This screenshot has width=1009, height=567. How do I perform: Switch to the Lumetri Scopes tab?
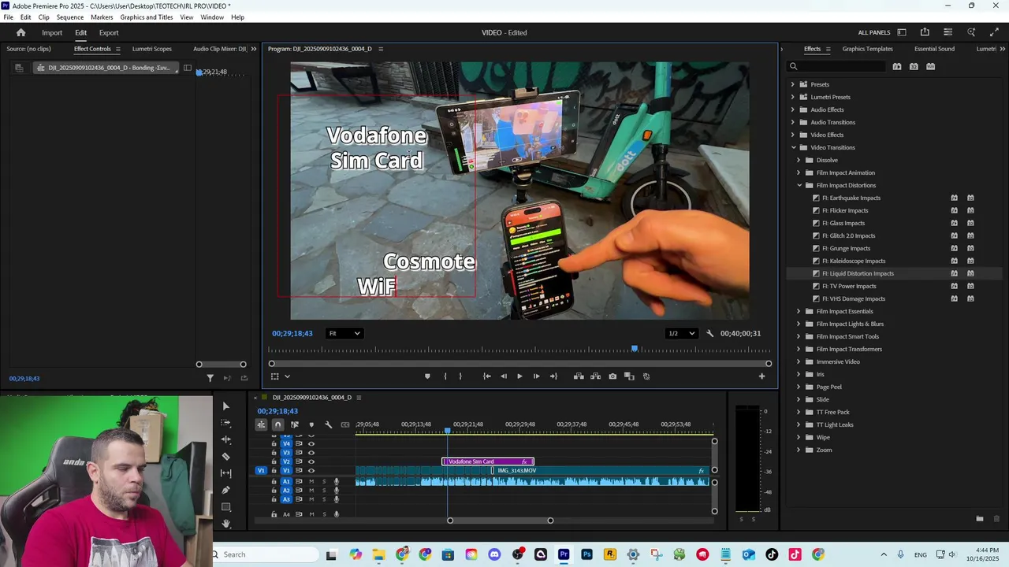[152, 49]
